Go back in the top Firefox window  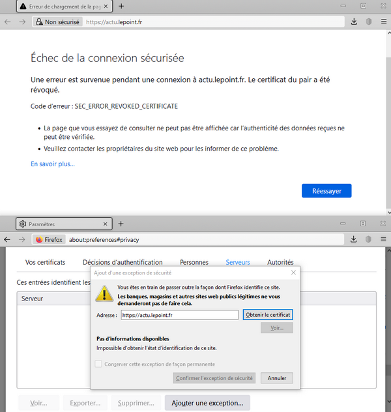(x=8, y=22)
